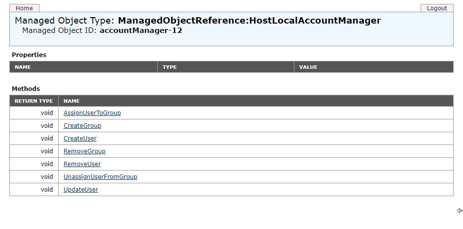Click the Properties section title

[29, 55]
